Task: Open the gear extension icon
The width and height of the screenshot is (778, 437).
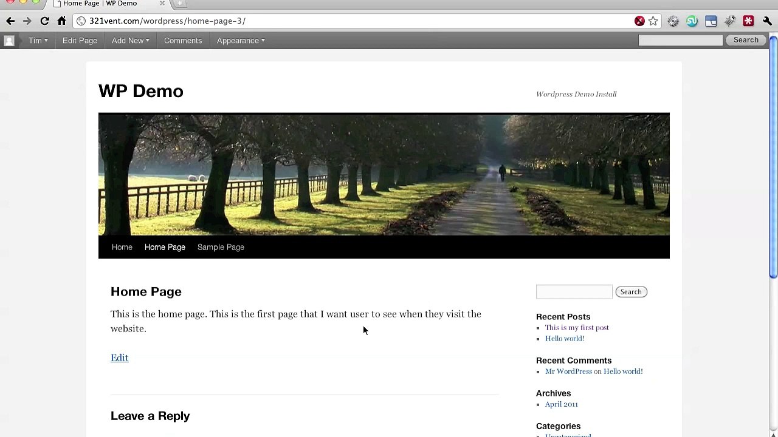Action: tap(673, 21)
